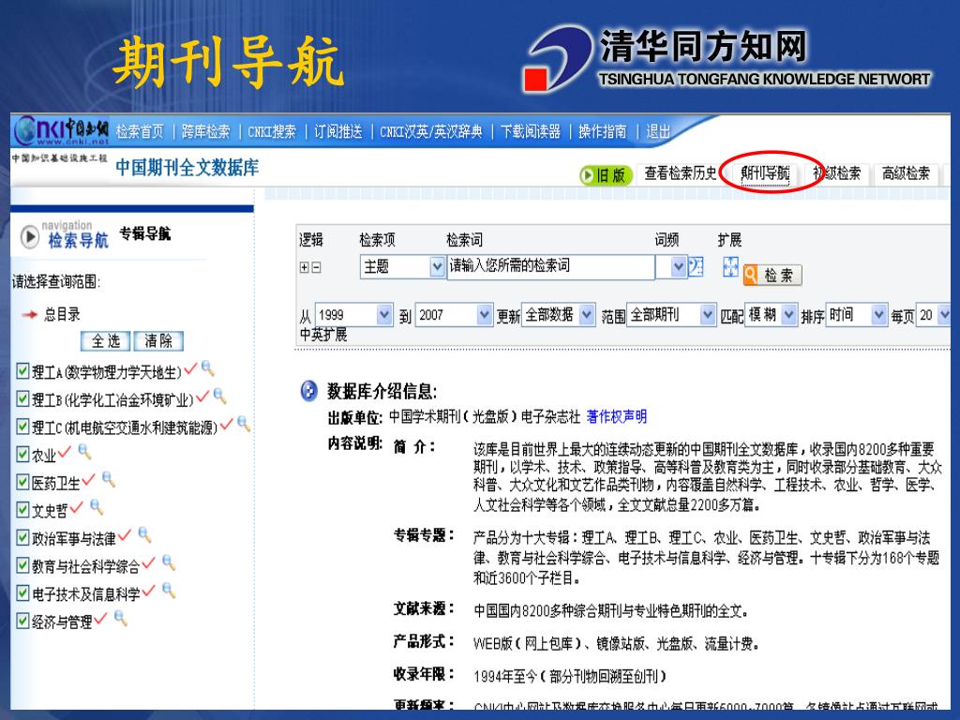Open 操作指南 in top menu
The image size is (960, 720).
coord(603,131)
